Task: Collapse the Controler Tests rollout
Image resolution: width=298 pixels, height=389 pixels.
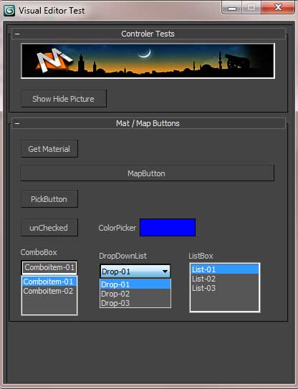Action: pyautogui.click(x=17, y=34)
